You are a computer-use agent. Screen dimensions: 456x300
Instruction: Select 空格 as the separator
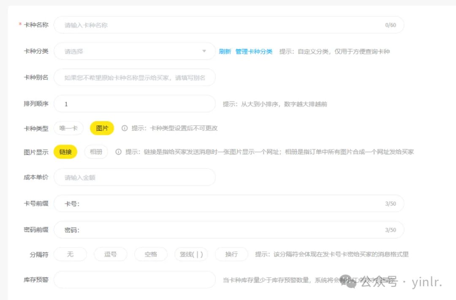[x=151, y=254]
